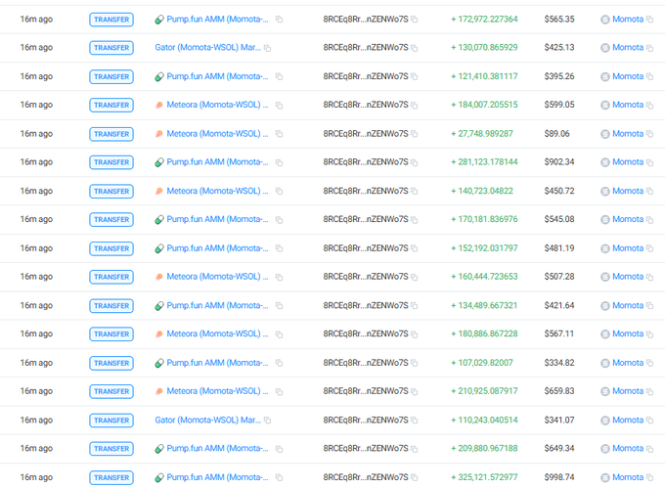Image resolution: width=665 pixels, height=488 pixels.
Task: Open Pump.fun AMM link in $334.82 row
Action: point(217,363)
